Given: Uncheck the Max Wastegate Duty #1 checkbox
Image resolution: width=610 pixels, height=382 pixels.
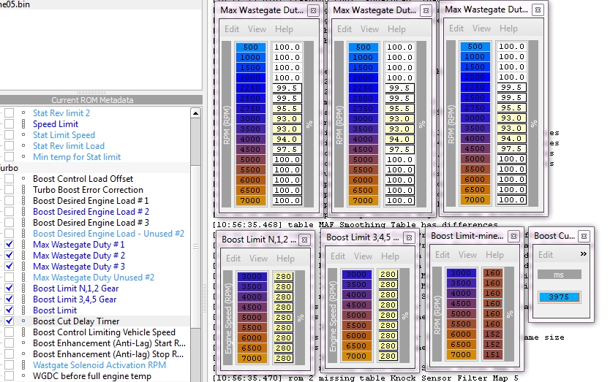Looking at the screenshot, I should click(9, 245).
